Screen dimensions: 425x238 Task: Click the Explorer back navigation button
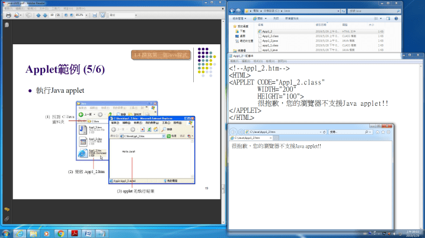pos(232,11)
